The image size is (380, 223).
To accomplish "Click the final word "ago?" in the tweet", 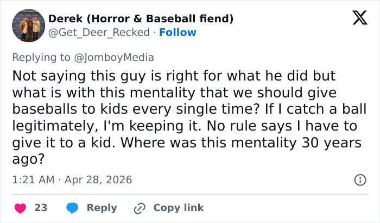I will pyautogui.click(x=27, y=159).
